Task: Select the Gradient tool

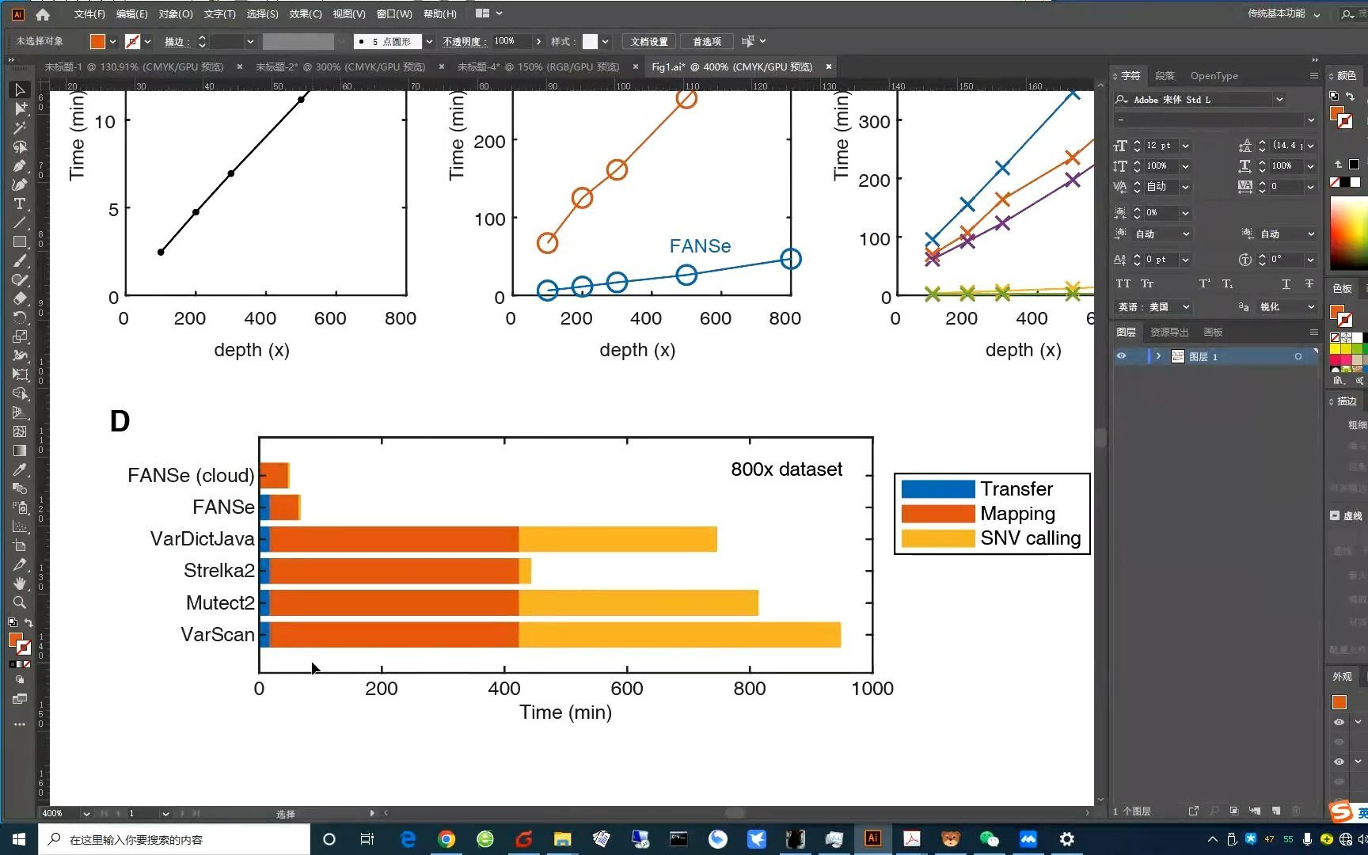Action: [x=20, y=450]
